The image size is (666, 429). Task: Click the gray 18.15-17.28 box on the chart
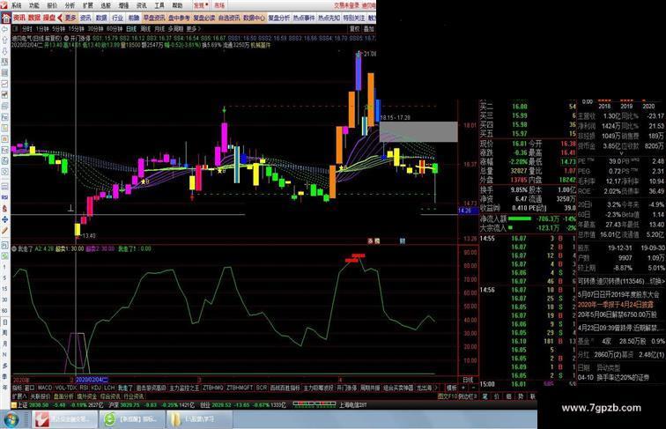coord(418,131)
